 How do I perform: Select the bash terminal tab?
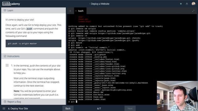point(81,11)
